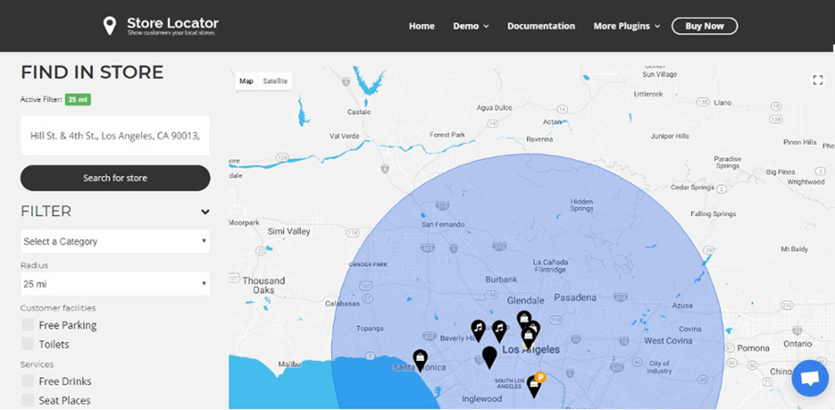The width and height of the screenshot is (835, 410).
Task: Click the plain black center location pin
Action: click(x=489, y=357)
